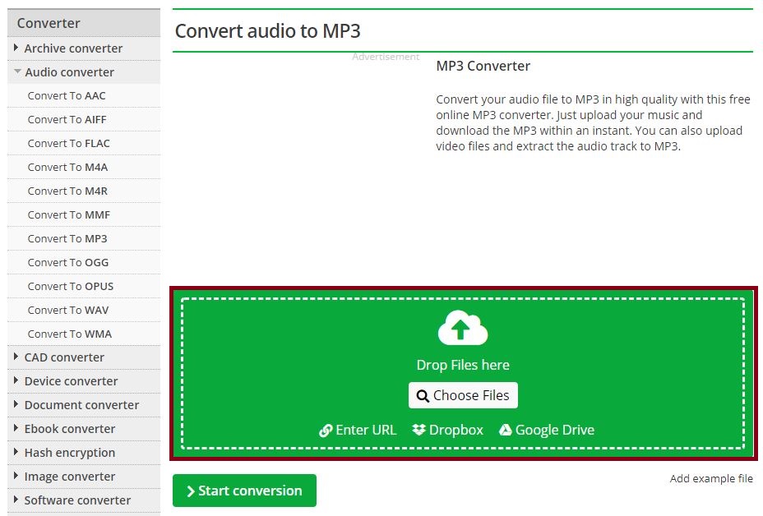Screen dimensions: 763x516
Task: Click Add example file link
Action: tap(711, 478)
